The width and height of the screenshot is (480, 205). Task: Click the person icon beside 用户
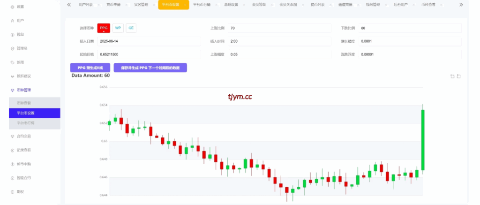(x=13, y=21)
